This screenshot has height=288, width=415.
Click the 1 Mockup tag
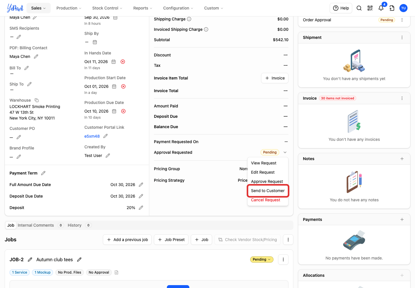point(42,272)
